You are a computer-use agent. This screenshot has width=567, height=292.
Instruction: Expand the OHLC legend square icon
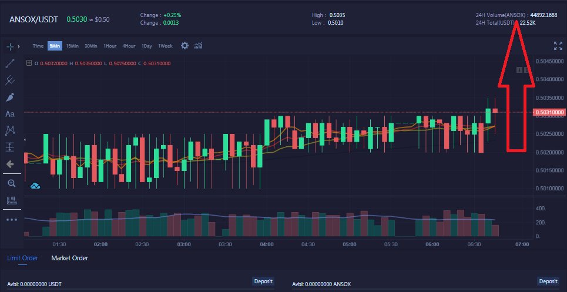(29, 63)
